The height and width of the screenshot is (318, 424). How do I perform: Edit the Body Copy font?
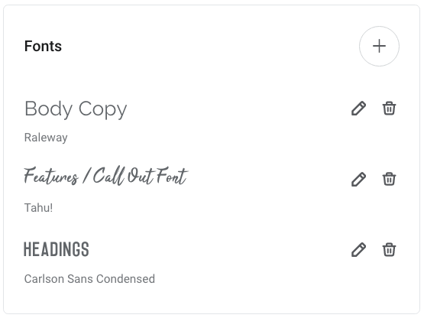point(358,109)
